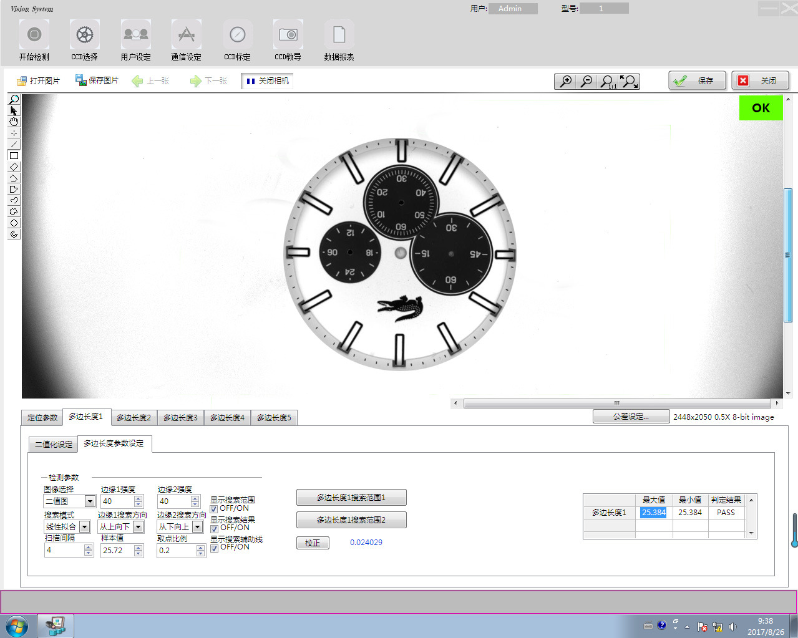This screenshot has height=638, width=798.
Task: Click the zoom 1:1 actual size button
Action: [x=608, y=82]
